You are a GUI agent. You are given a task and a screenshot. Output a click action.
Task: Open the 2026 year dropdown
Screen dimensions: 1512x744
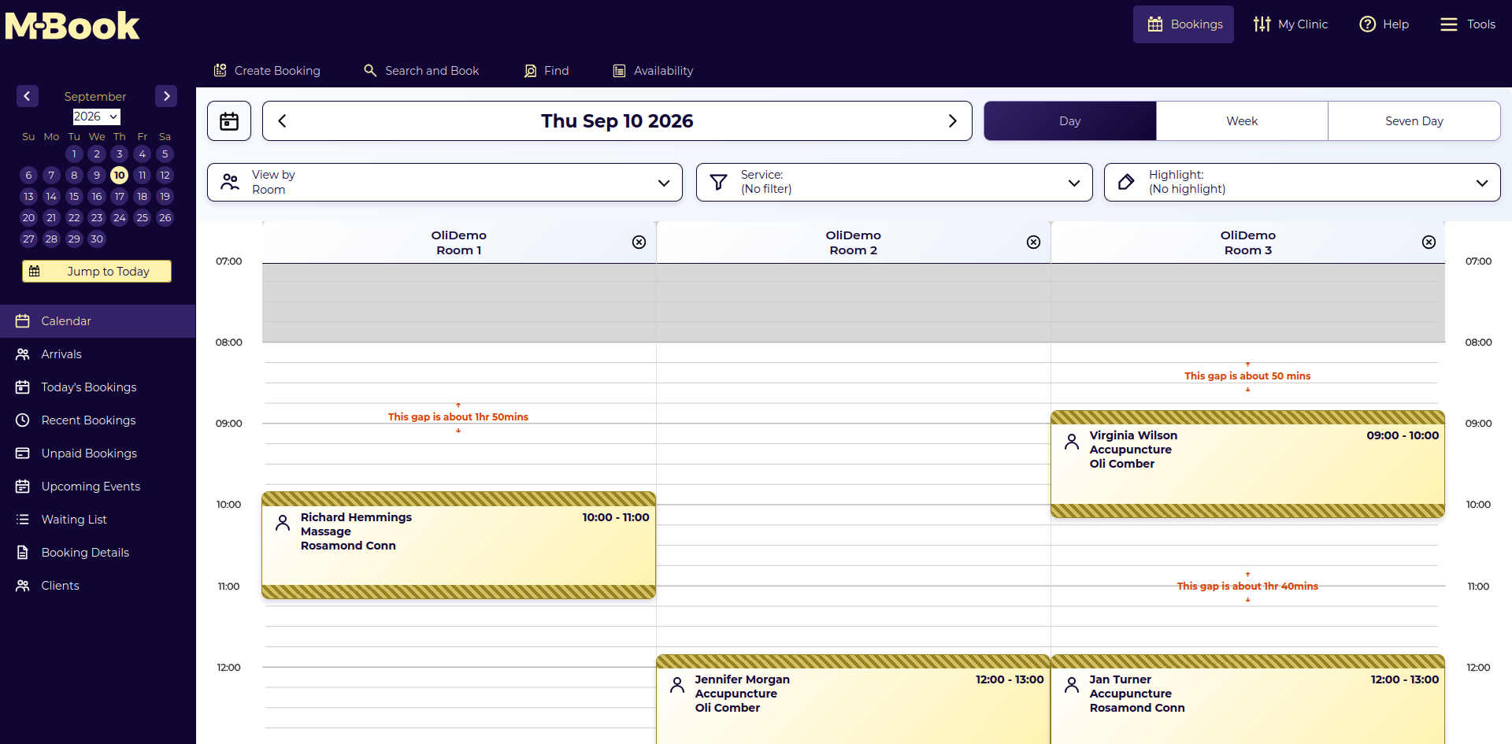pyautogui.click(x=96, y=117)
